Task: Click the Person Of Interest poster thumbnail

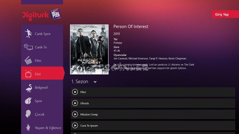Action: 89,50
